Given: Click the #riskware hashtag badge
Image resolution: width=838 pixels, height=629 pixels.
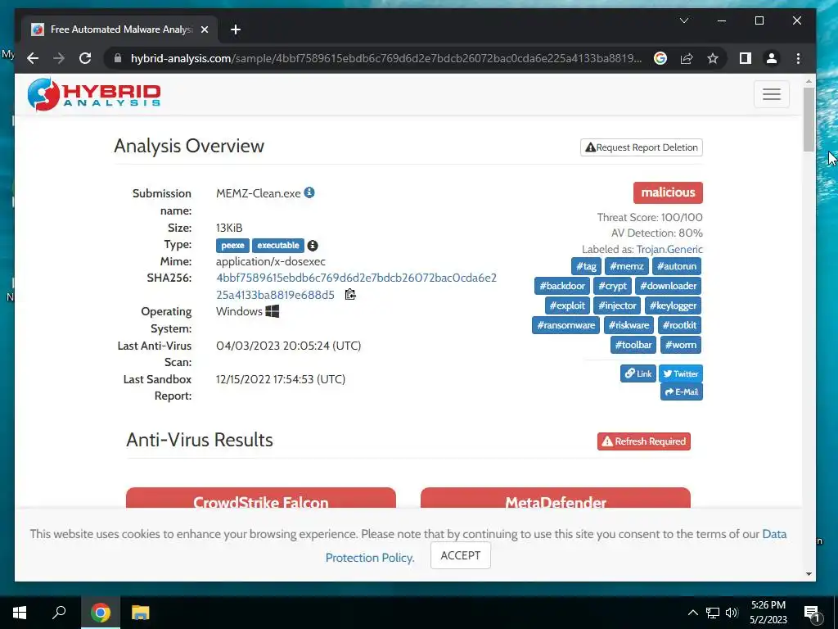Looking at the screenshot, I should (628, 325).
